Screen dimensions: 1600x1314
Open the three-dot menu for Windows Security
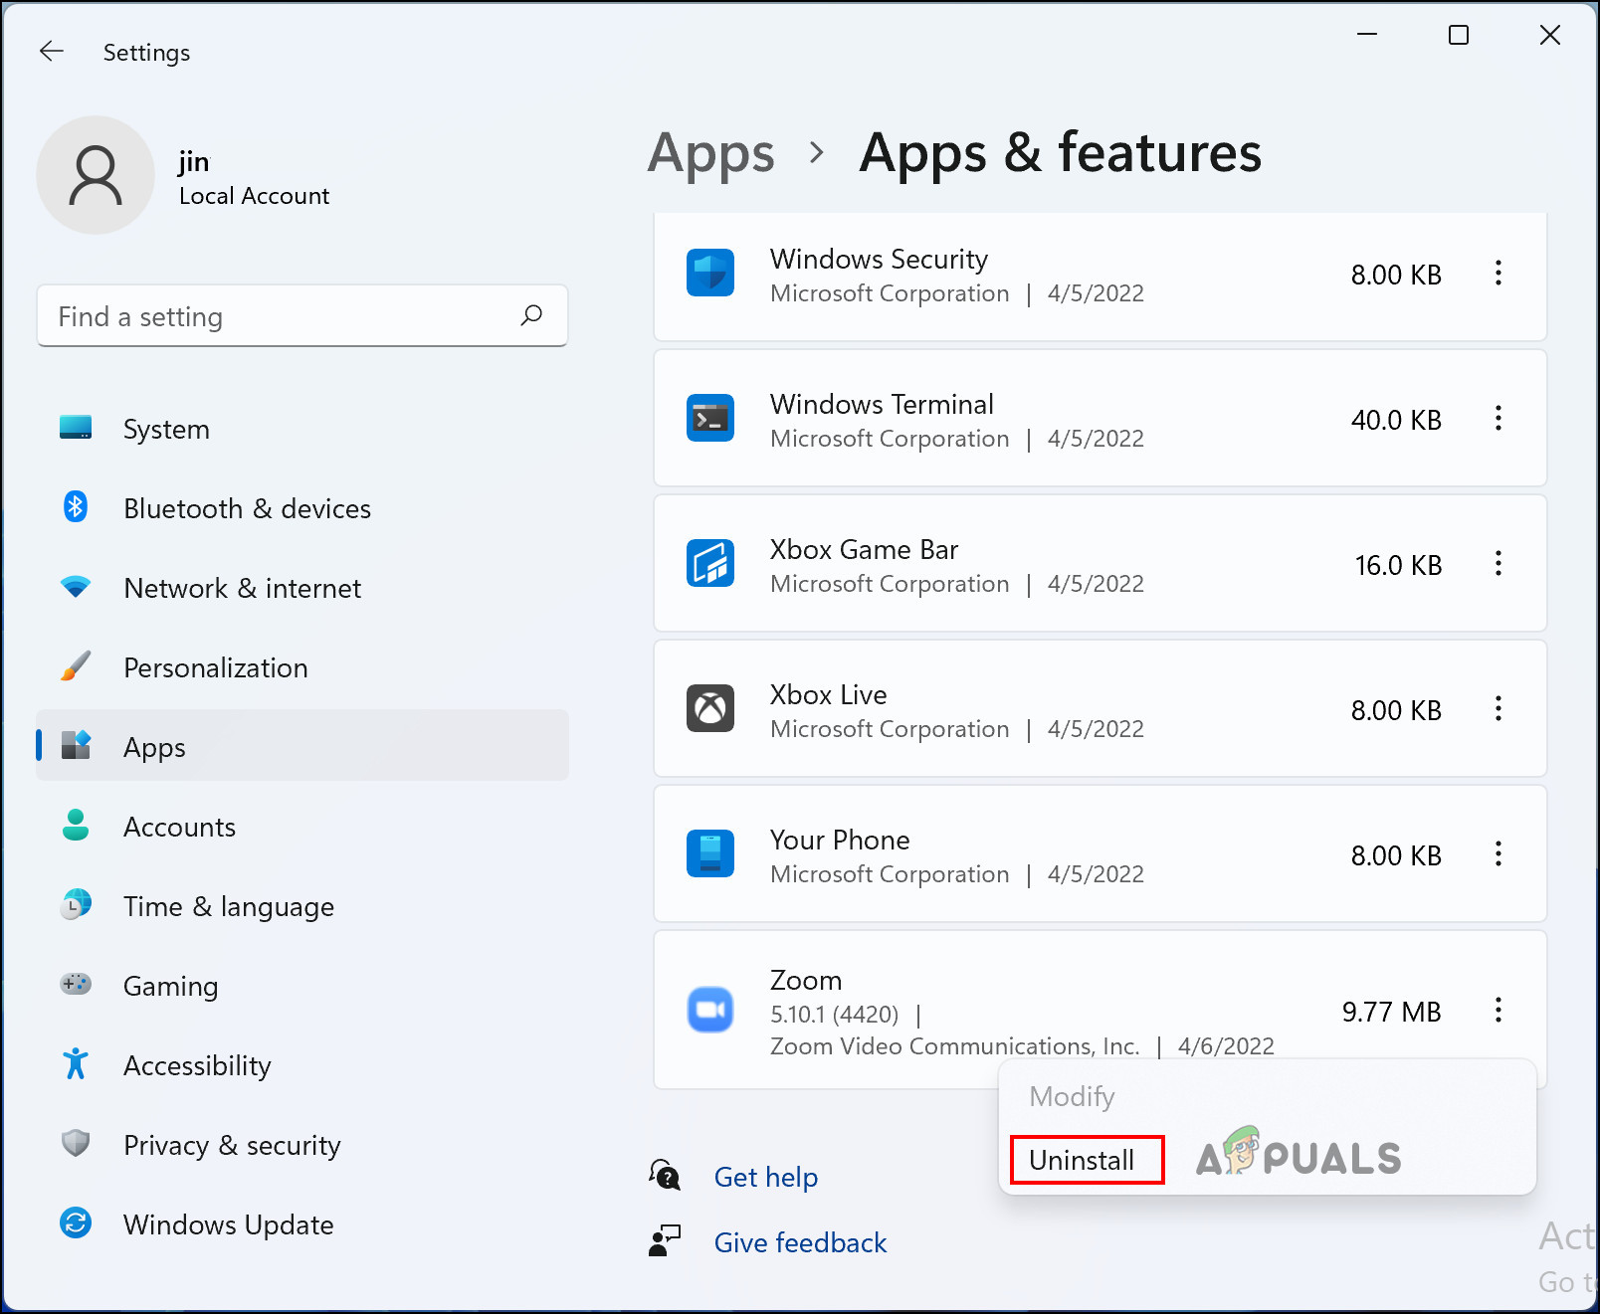point(1499,275)
